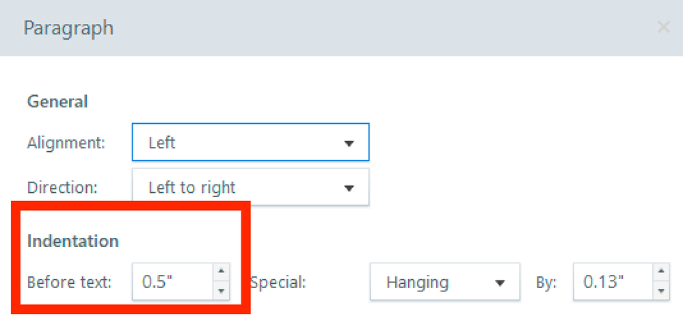Screen dimensions: 683x316
Task: Close the Paragraph dialog
Action: click(662, 27)
